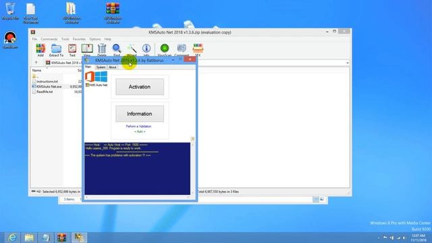The height and width of the screenshot is (243, 432).
Task: Click the console log horizontal scrollbar
Action: coord(138,197)
